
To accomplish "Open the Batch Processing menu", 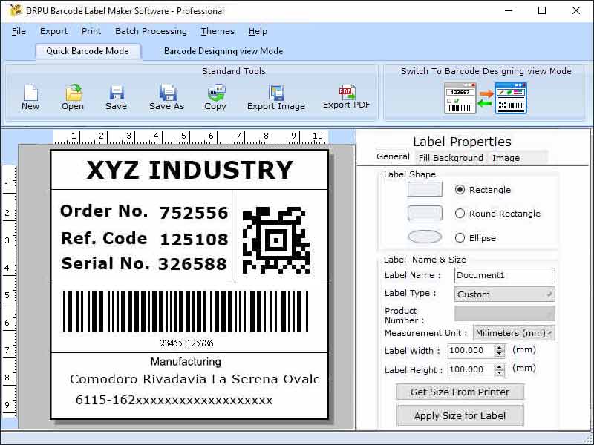I will tap(151, 31).
